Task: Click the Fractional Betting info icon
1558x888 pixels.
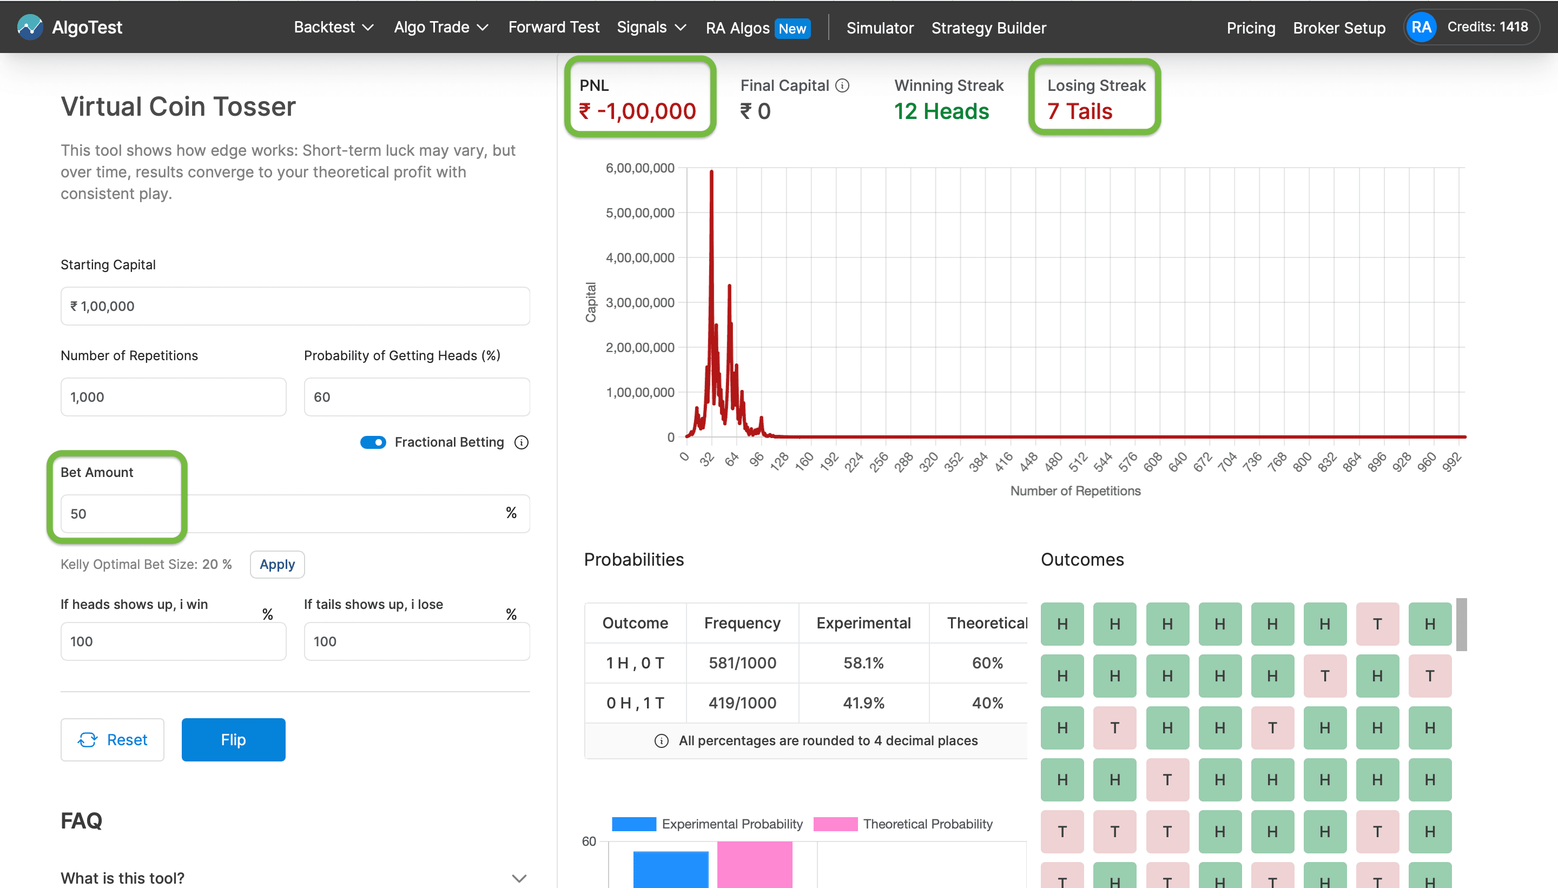Action: [x=521, y=442]
